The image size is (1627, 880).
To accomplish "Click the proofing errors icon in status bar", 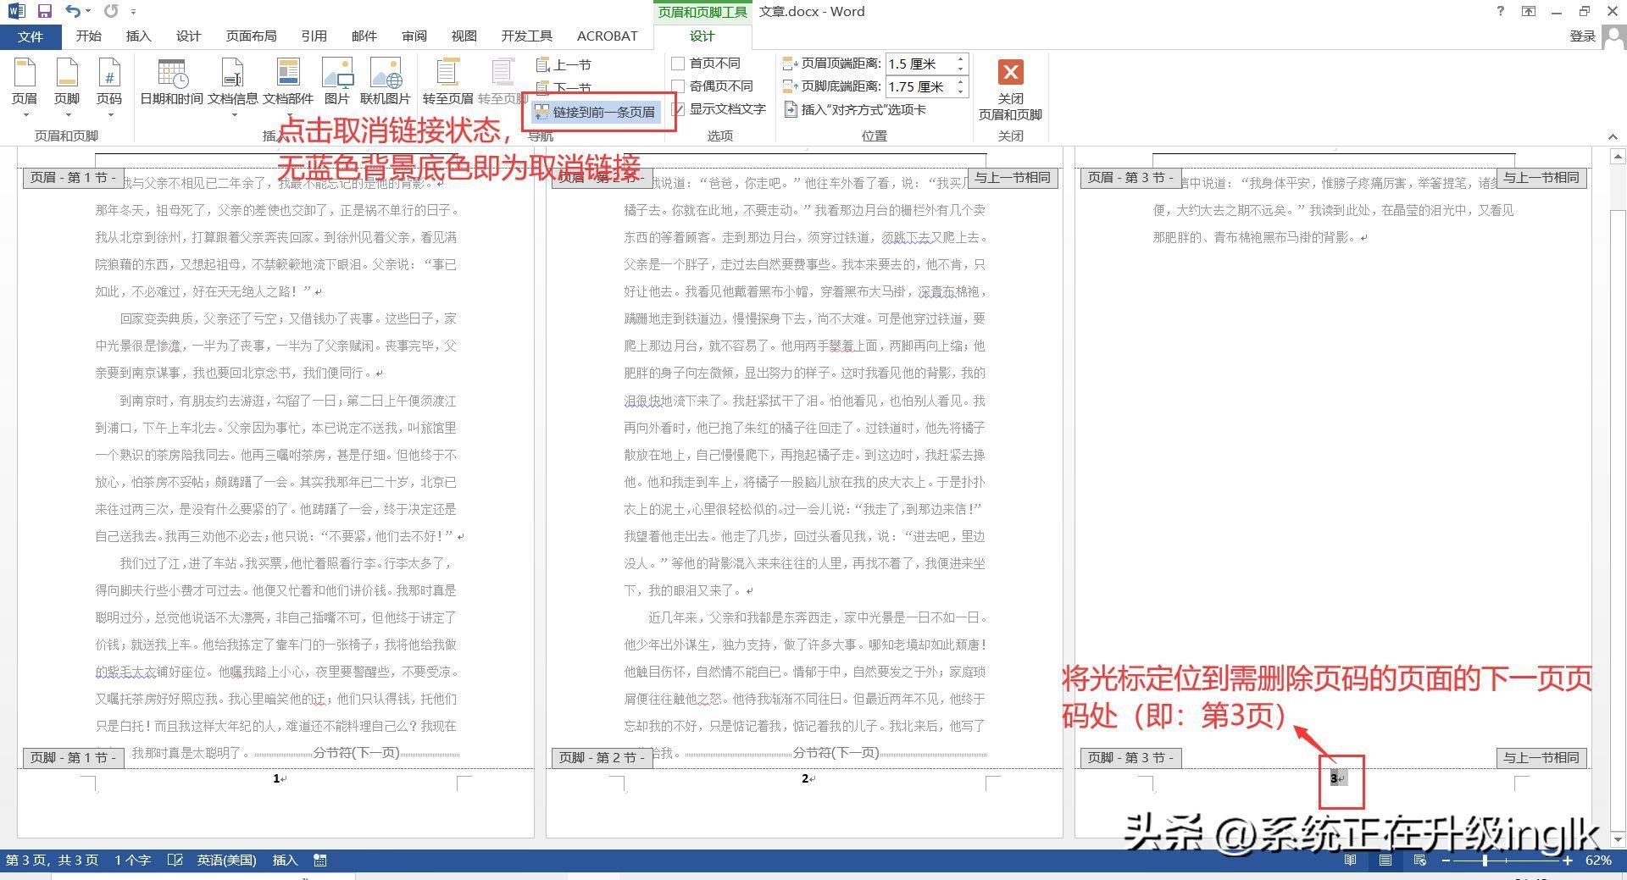I will click(175, 860).
